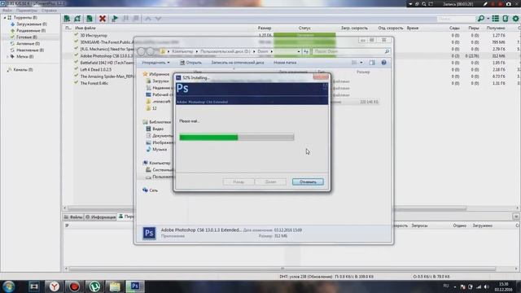Click the Ps installer taskbar icon

[x=135, y=286]
